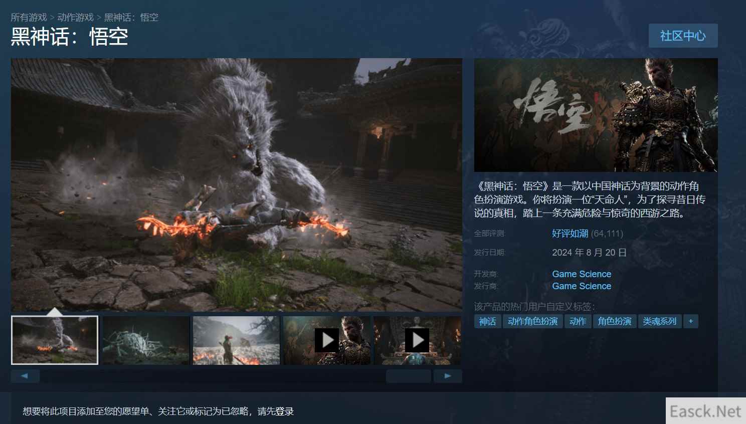The image size is (746, 424).
Task: Open developer Game Science link
Action: tap(582, 274)
